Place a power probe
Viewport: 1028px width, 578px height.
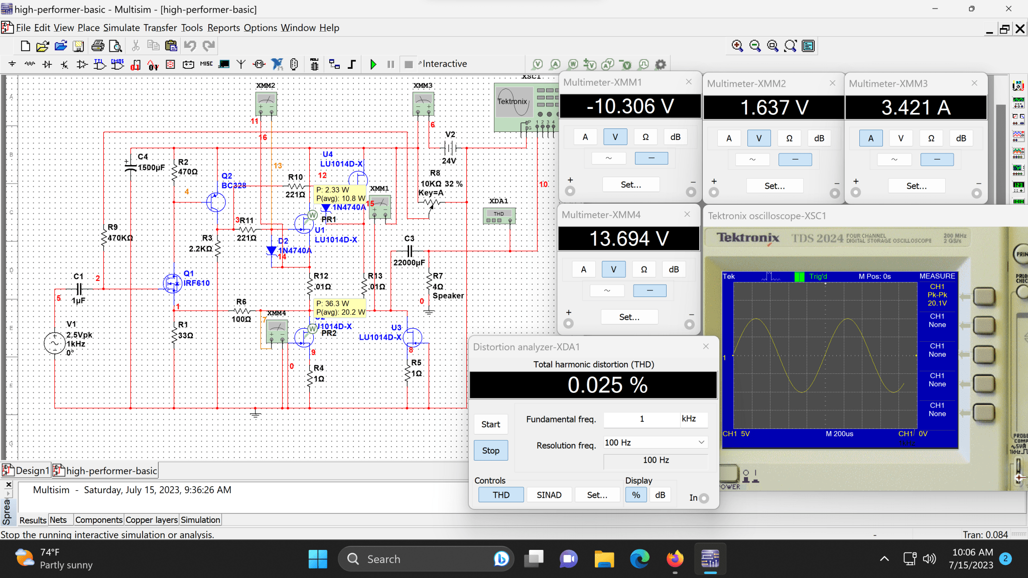(x=573, y=64)
